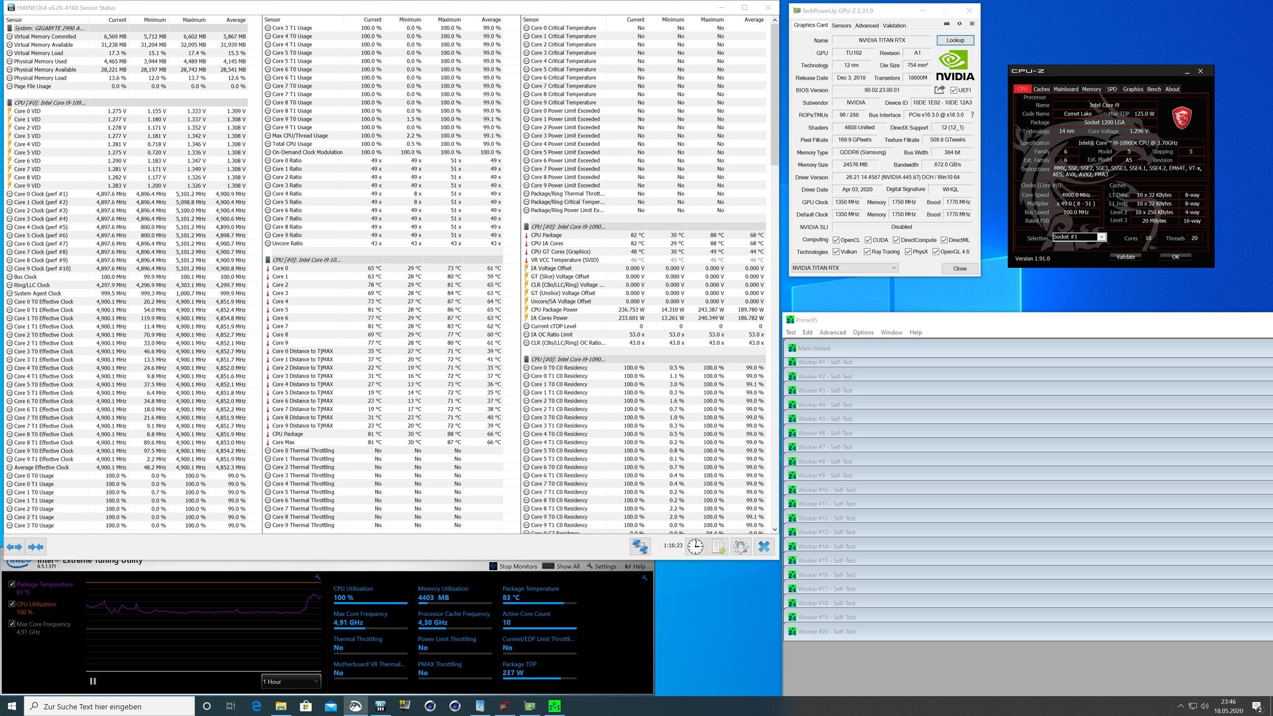Click HWiNFO network remote monitoring icon
The height and width of the screenshot is (716, 1273).
(x=640, y=546)
